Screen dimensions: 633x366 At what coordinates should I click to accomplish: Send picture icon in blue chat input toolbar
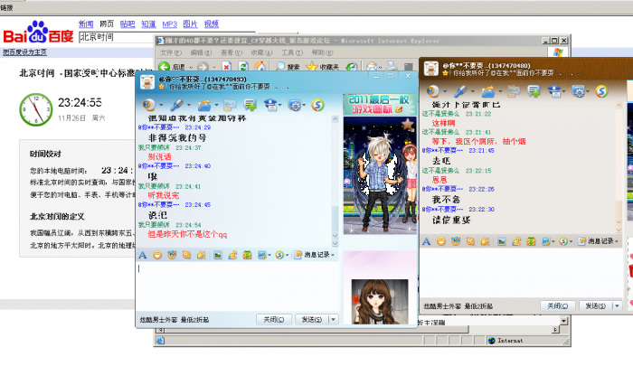[218, 255]
